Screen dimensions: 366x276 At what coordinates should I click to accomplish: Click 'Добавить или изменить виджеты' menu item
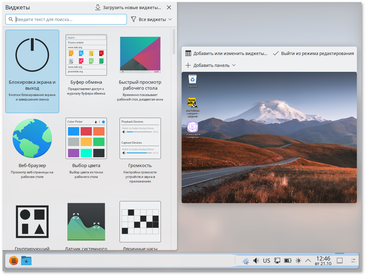226,54
